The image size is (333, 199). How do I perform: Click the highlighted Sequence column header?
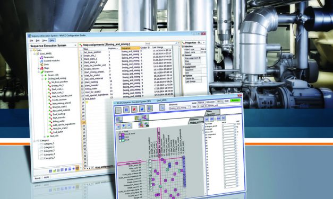click(130, 48)
